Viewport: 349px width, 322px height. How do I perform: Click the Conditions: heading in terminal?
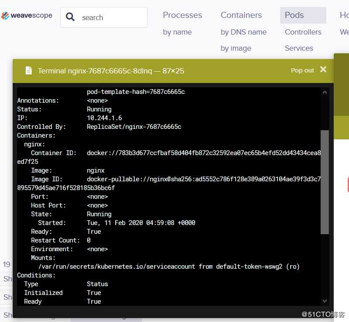[x=36, y=275]
